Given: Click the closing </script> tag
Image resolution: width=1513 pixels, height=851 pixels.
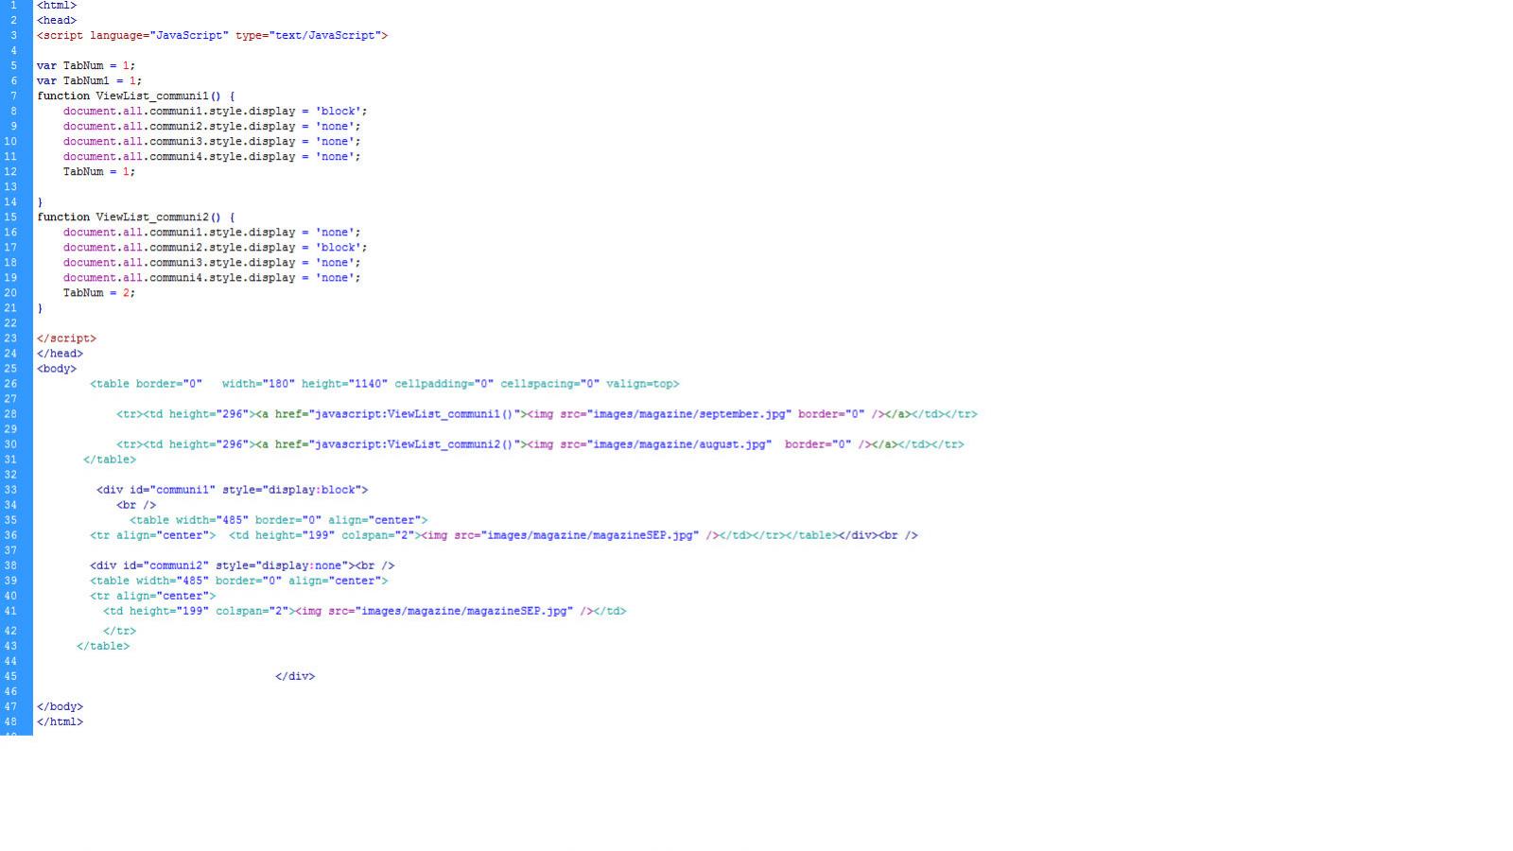Looking at the screenshot, I should (66, 339).
